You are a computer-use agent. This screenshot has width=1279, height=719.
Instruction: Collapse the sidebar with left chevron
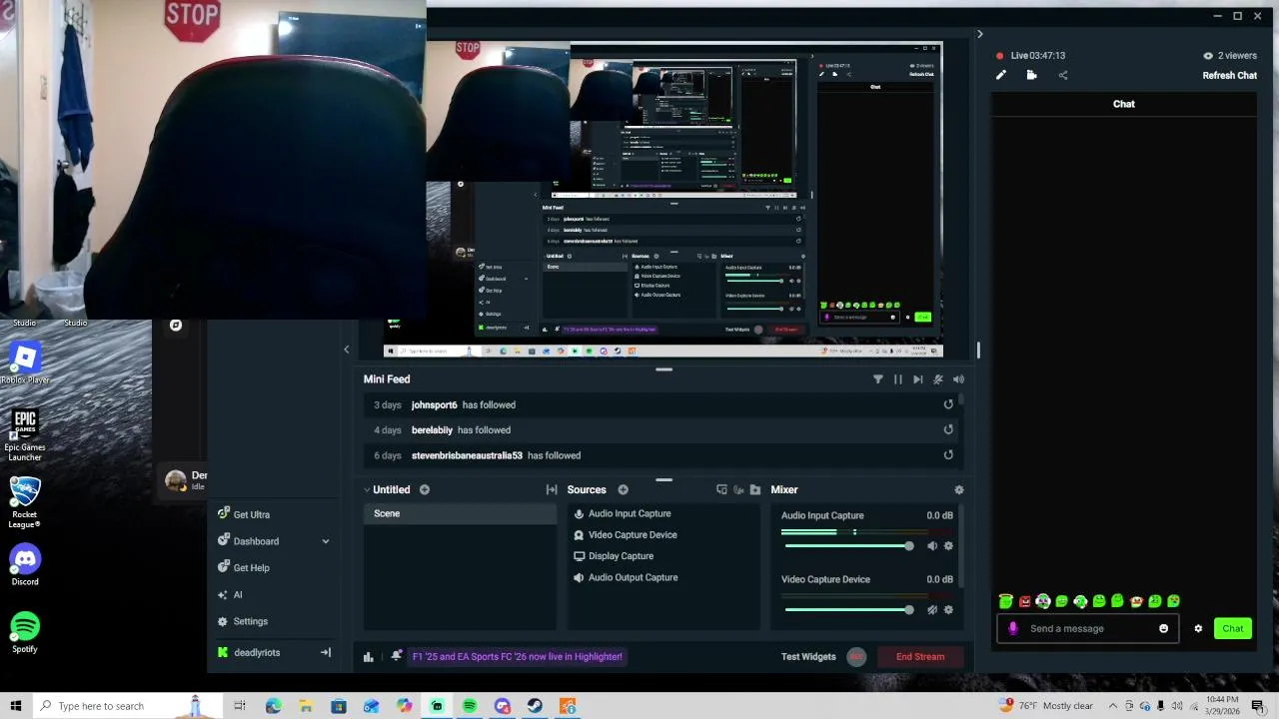coord(347,350)
